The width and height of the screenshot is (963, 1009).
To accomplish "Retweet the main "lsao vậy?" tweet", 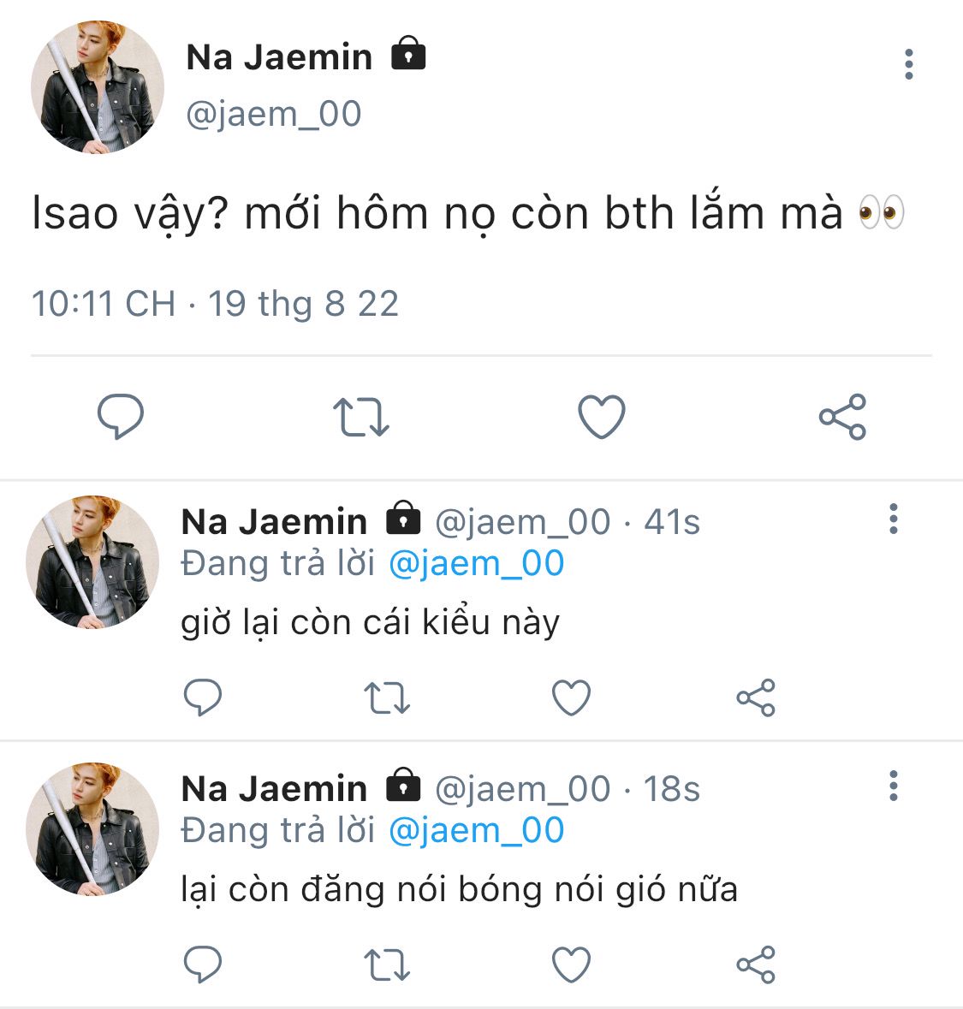I will (360, 418).
